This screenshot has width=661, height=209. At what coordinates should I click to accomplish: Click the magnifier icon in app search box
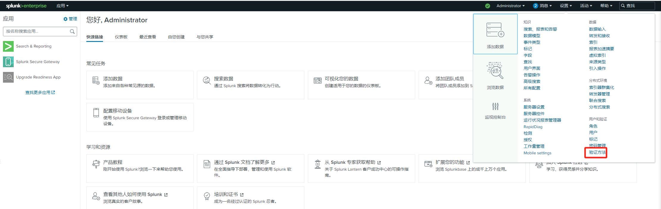coord(72,31)
